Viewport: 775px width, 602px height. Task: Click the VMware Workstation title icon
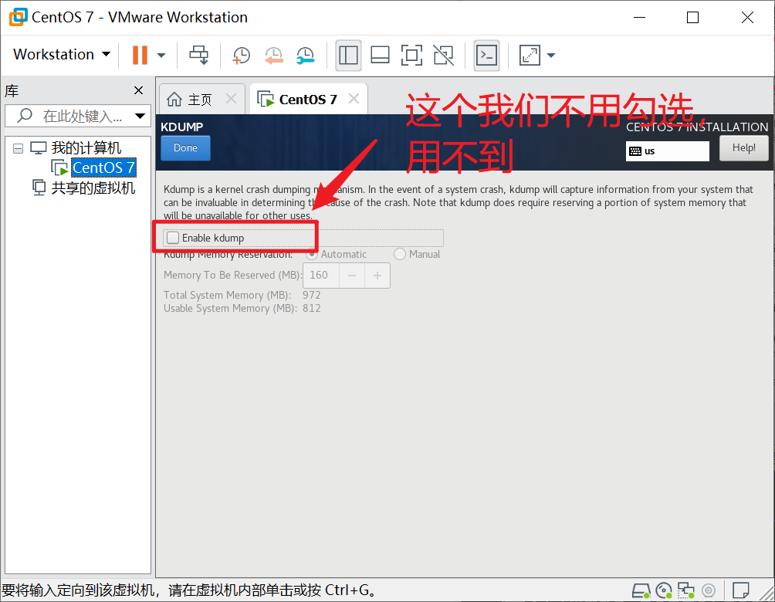18,17
